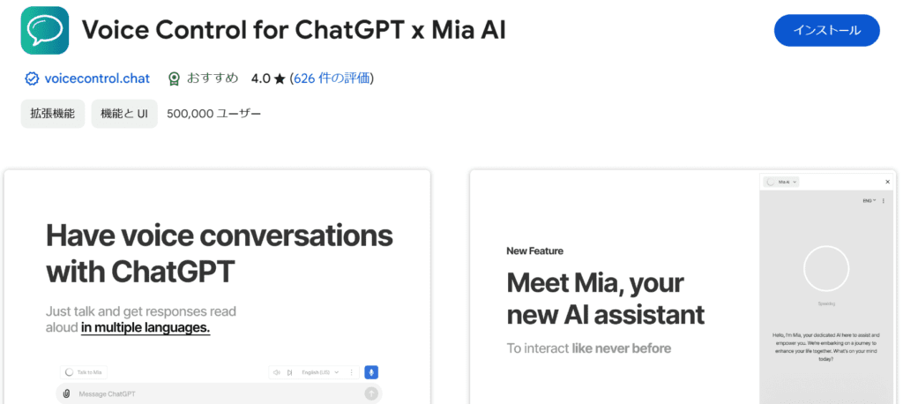Image resolution: width=903 pixels, height=404 pixels.
Task: Close the Mia AI panel
Action: 887,182
